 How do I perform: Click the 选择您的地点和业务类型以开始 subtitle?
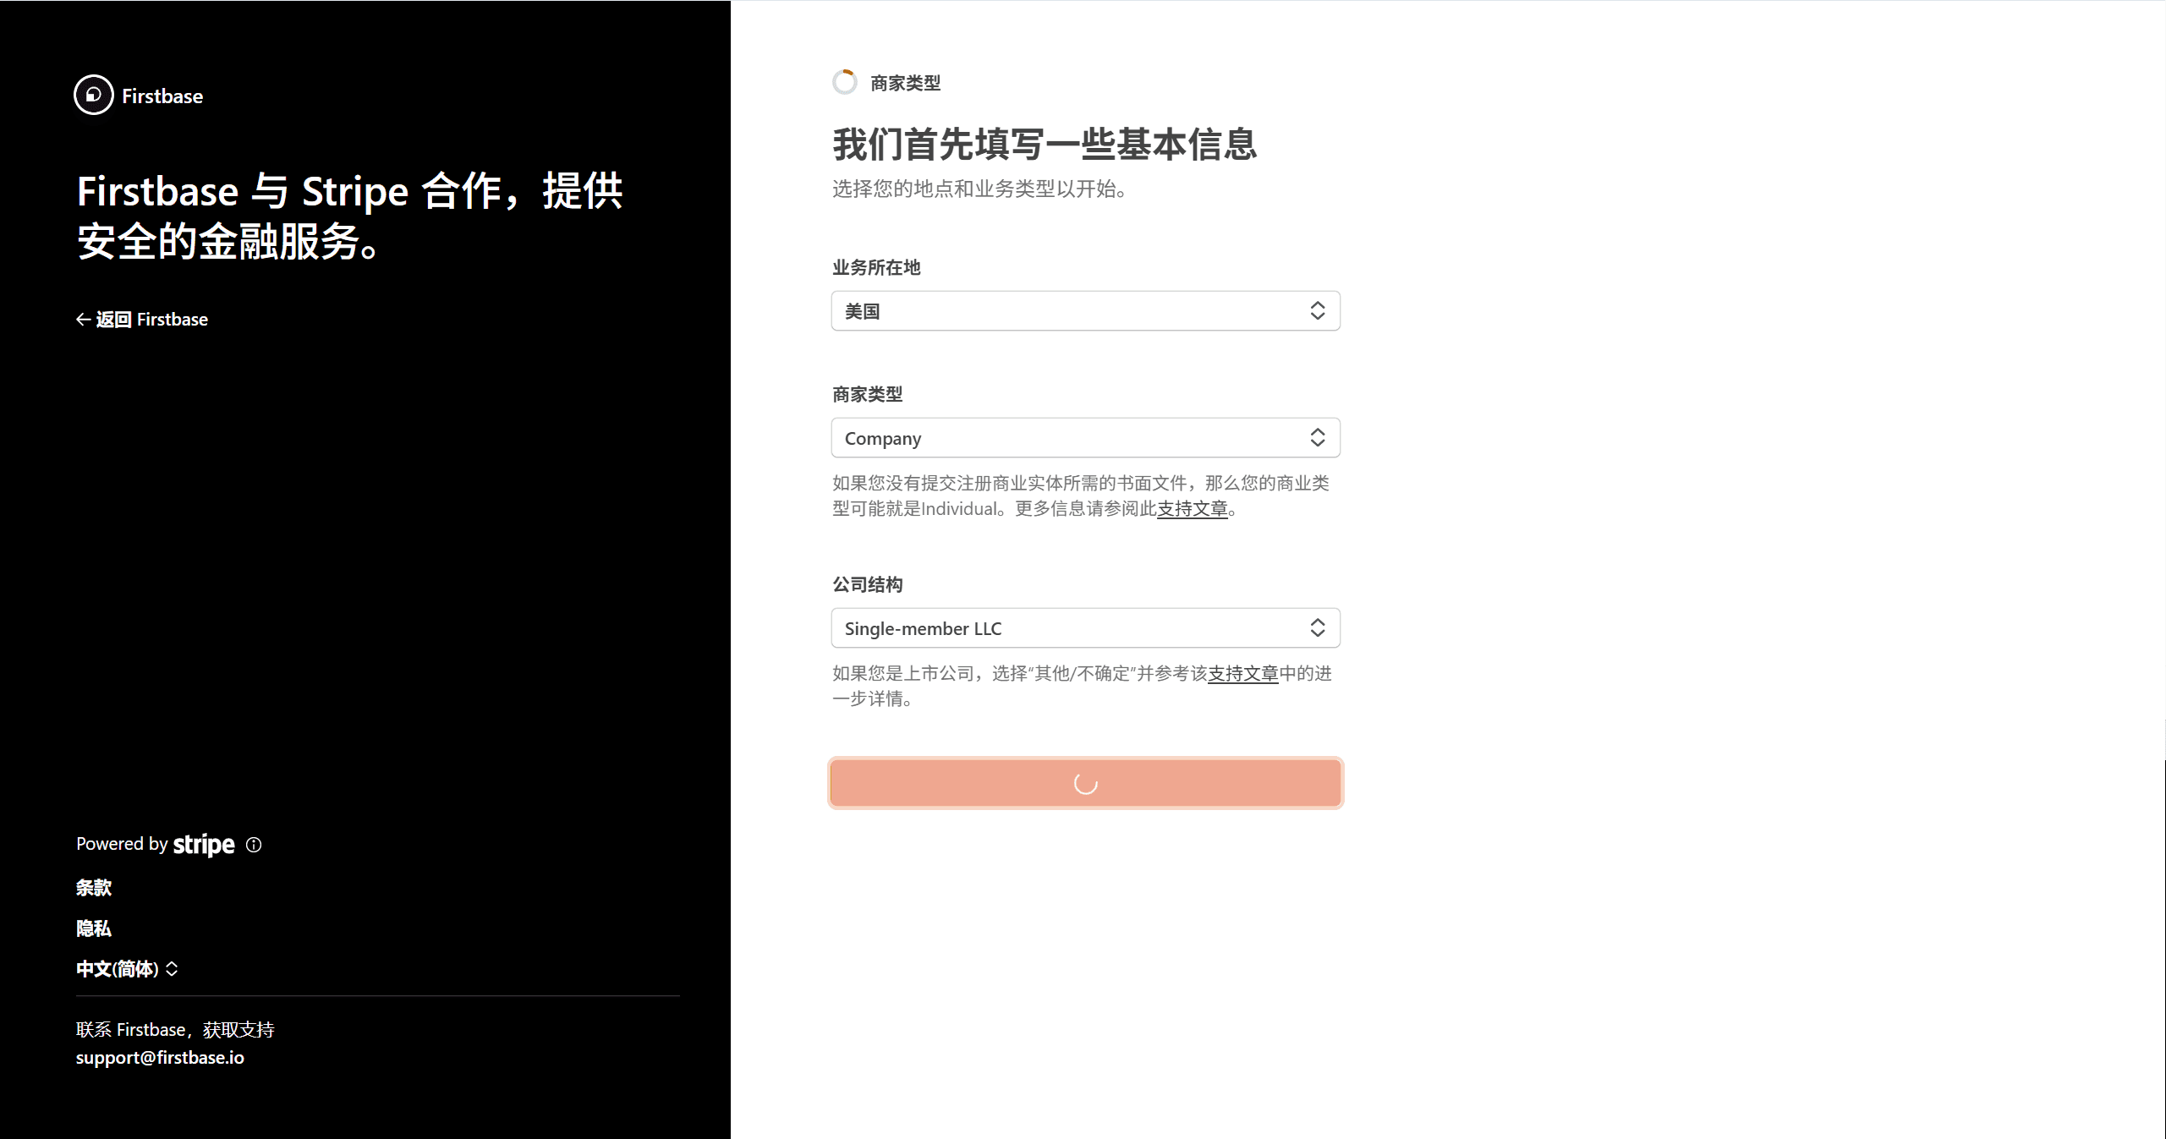click(x=979, y=189)
